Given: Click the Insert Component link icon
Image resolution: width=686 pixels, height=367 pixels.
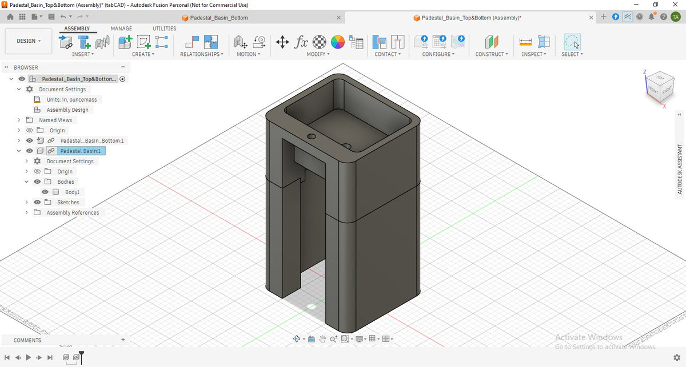Looking at the screenshot, I should click(x=66, y=42).
